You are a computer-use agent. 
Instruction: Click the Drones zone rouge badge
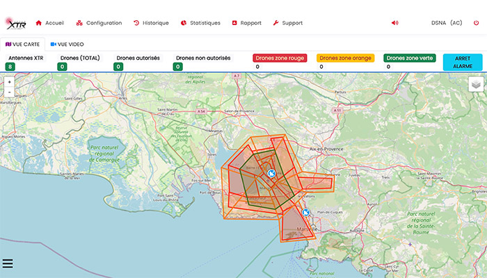click(x=281, y=58)
